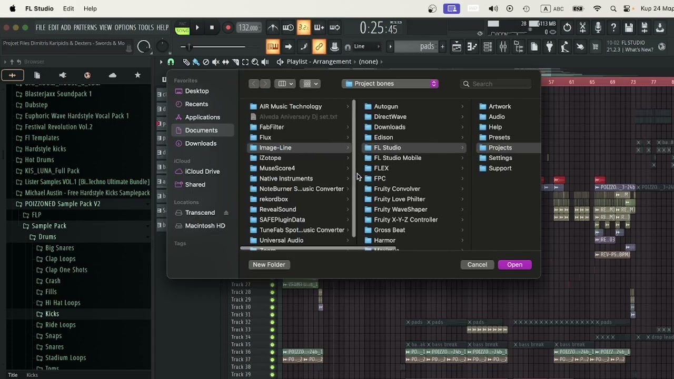674x379 pixels.
Task: Click the question mark help icon
Action: 613,28
